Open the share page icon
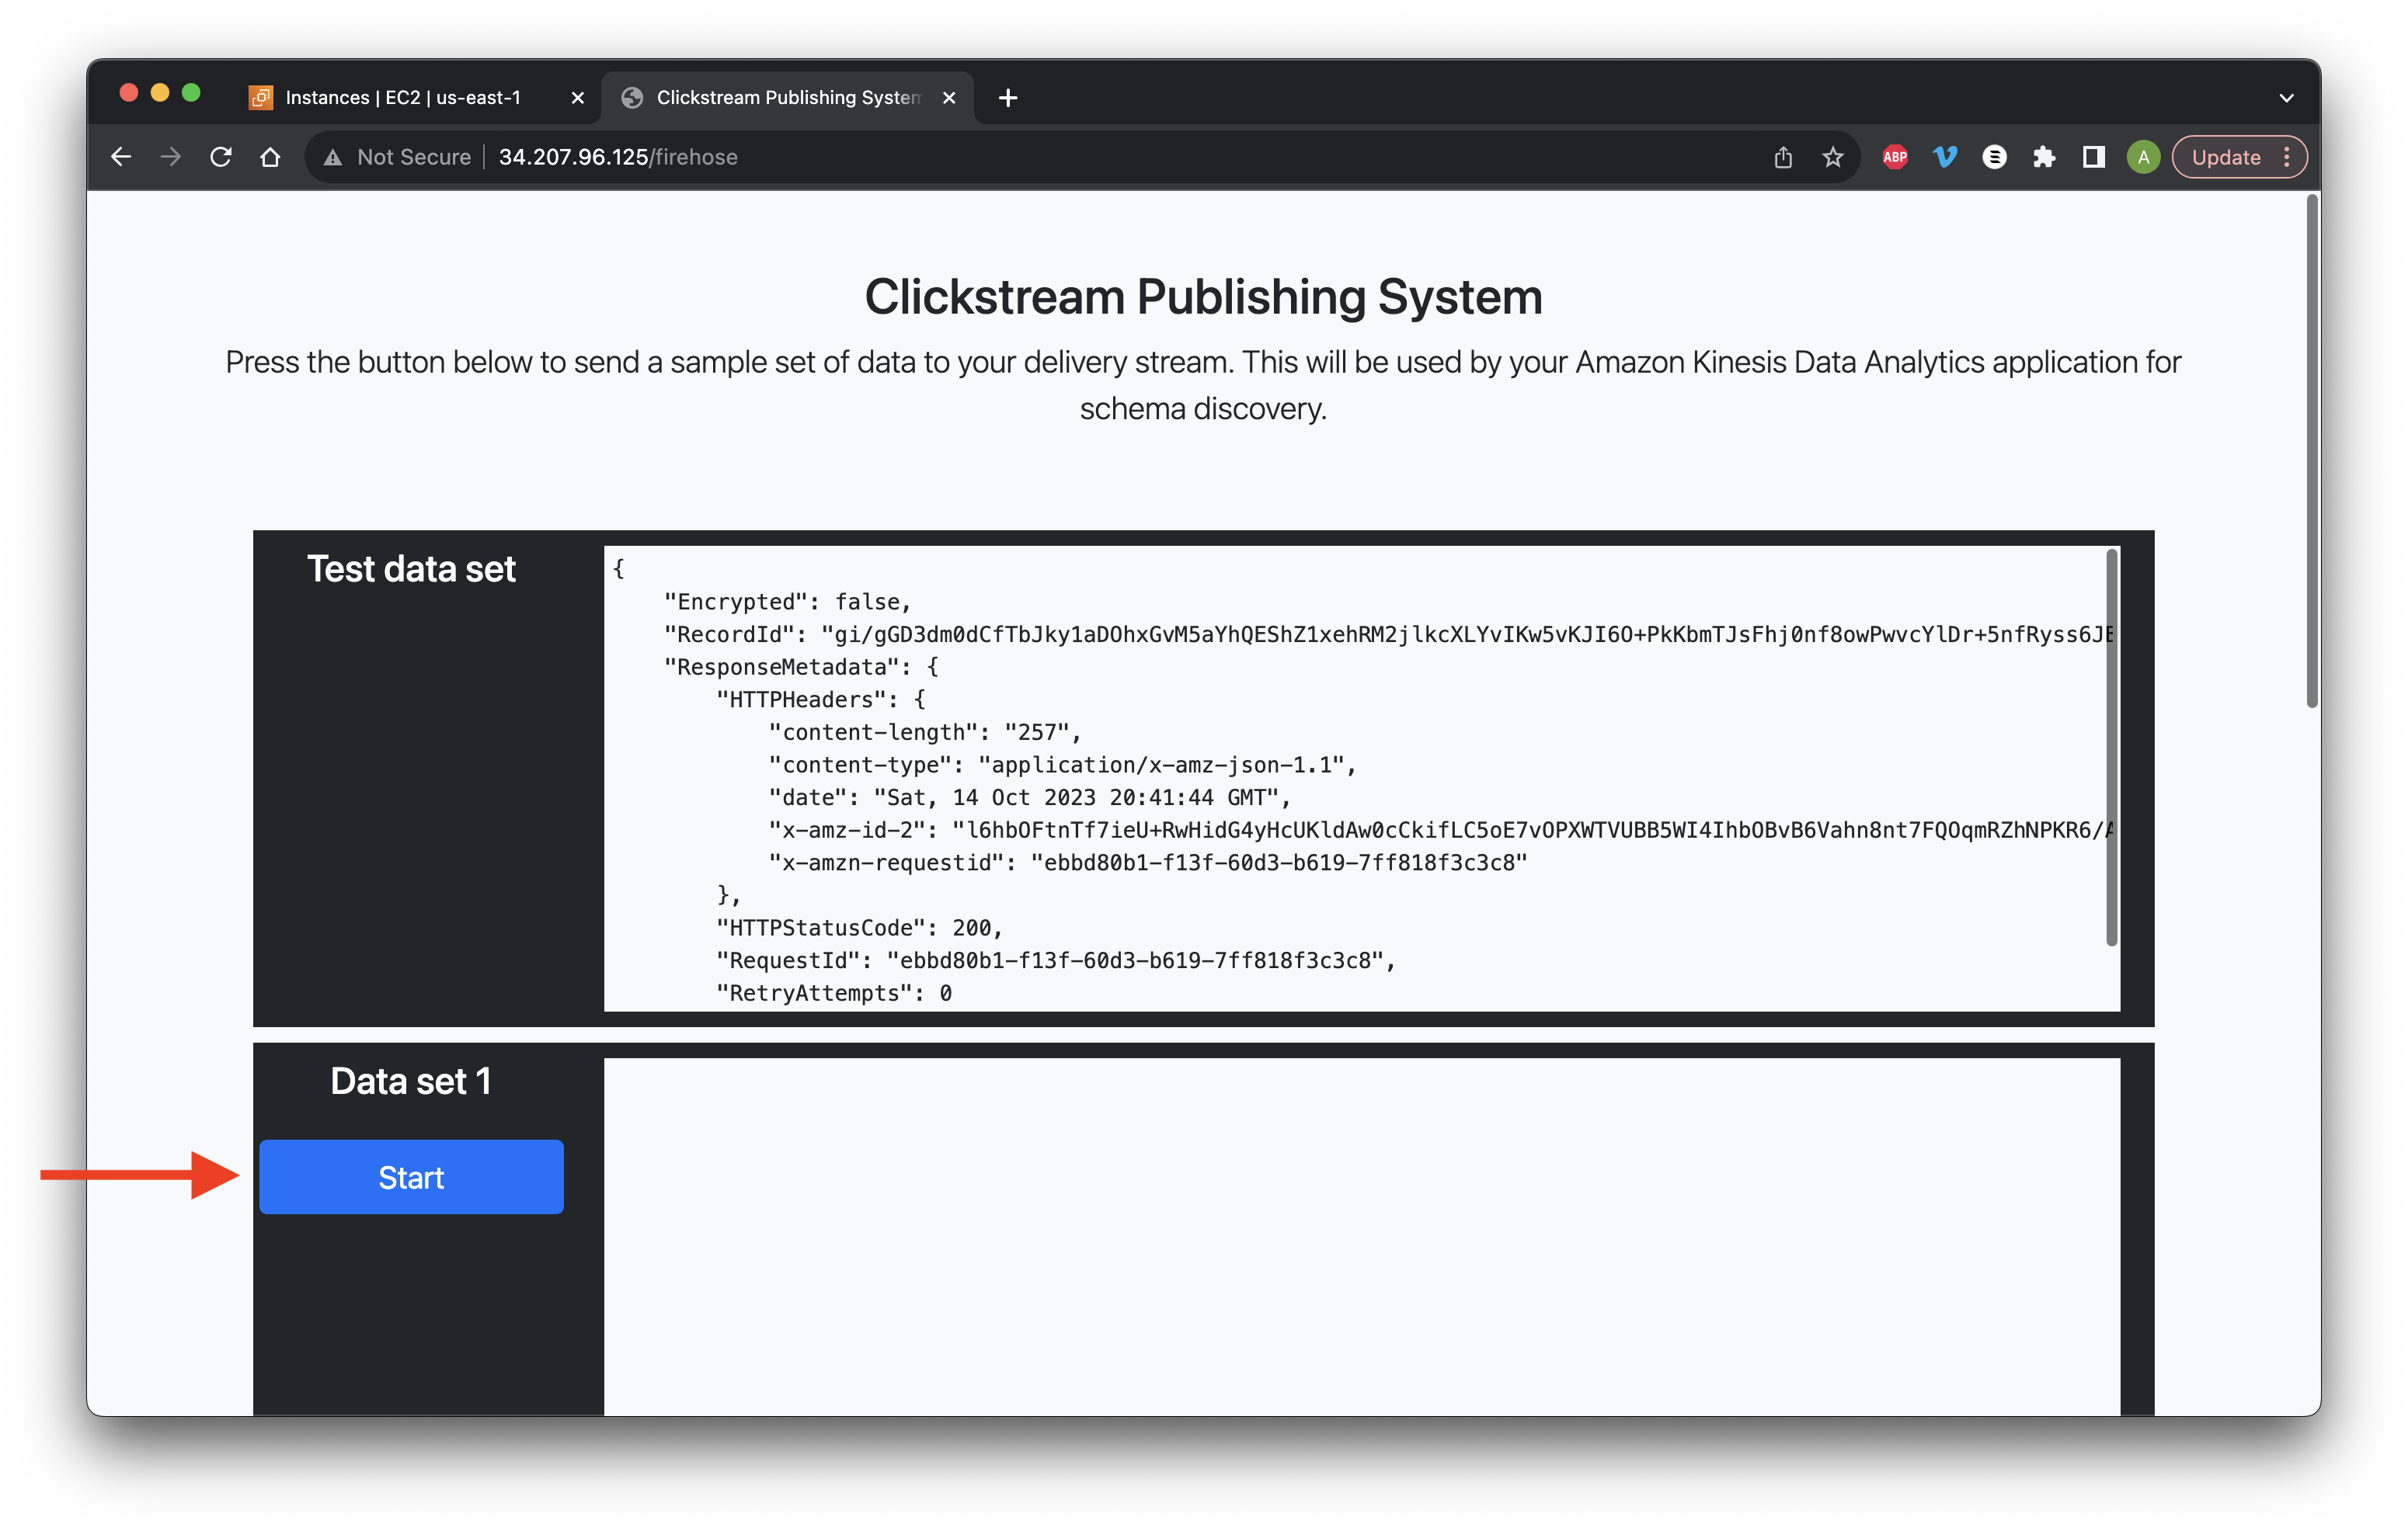This screenshot has width=2408, height=1531. coord(1783,157)
